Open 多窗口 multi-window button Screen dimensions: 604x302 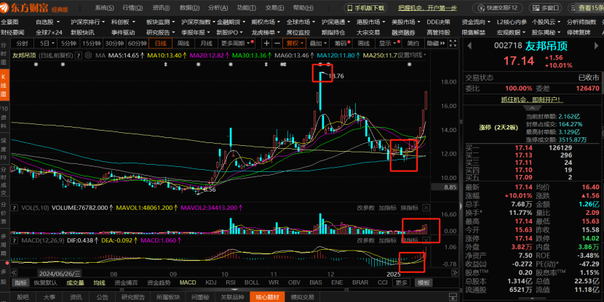point(546,8)
